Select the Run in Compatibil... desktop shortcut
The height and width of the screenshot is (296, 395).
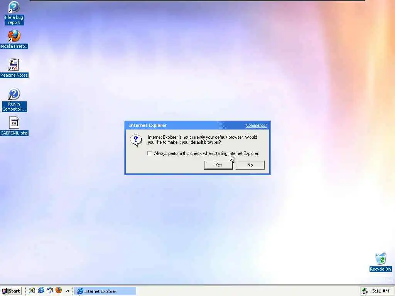tap(14, 100)
